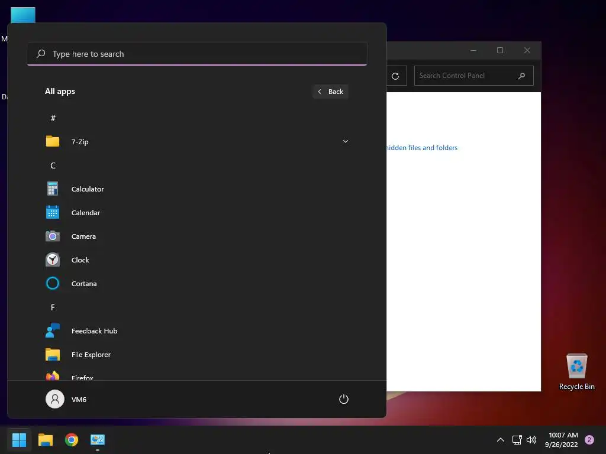Click the Search Control Panel field
Image resolution: width=606 pixels, height=454 pixels.
474,76
